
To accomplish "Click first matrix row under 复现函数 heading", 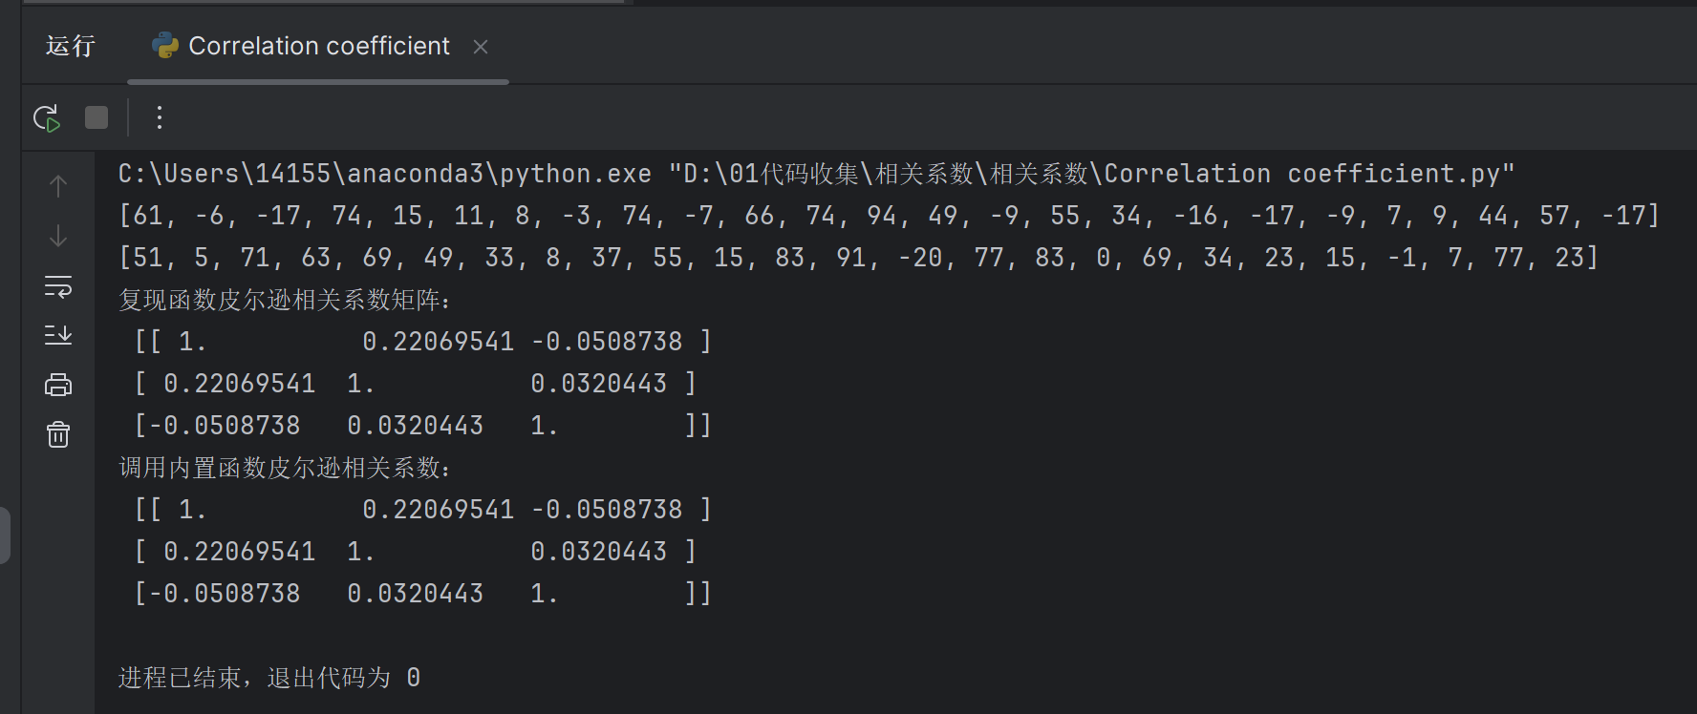I will tap(423, 342).
